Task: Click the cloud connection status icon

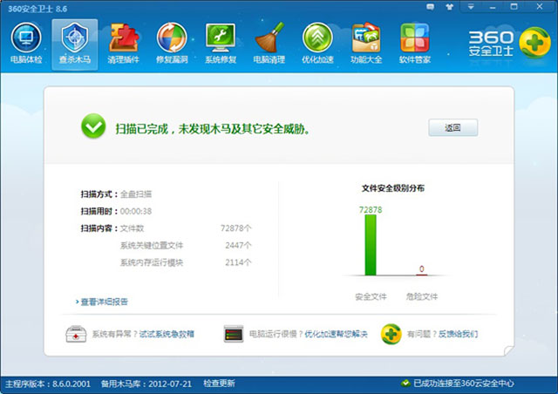Action: tap(405, 384)
